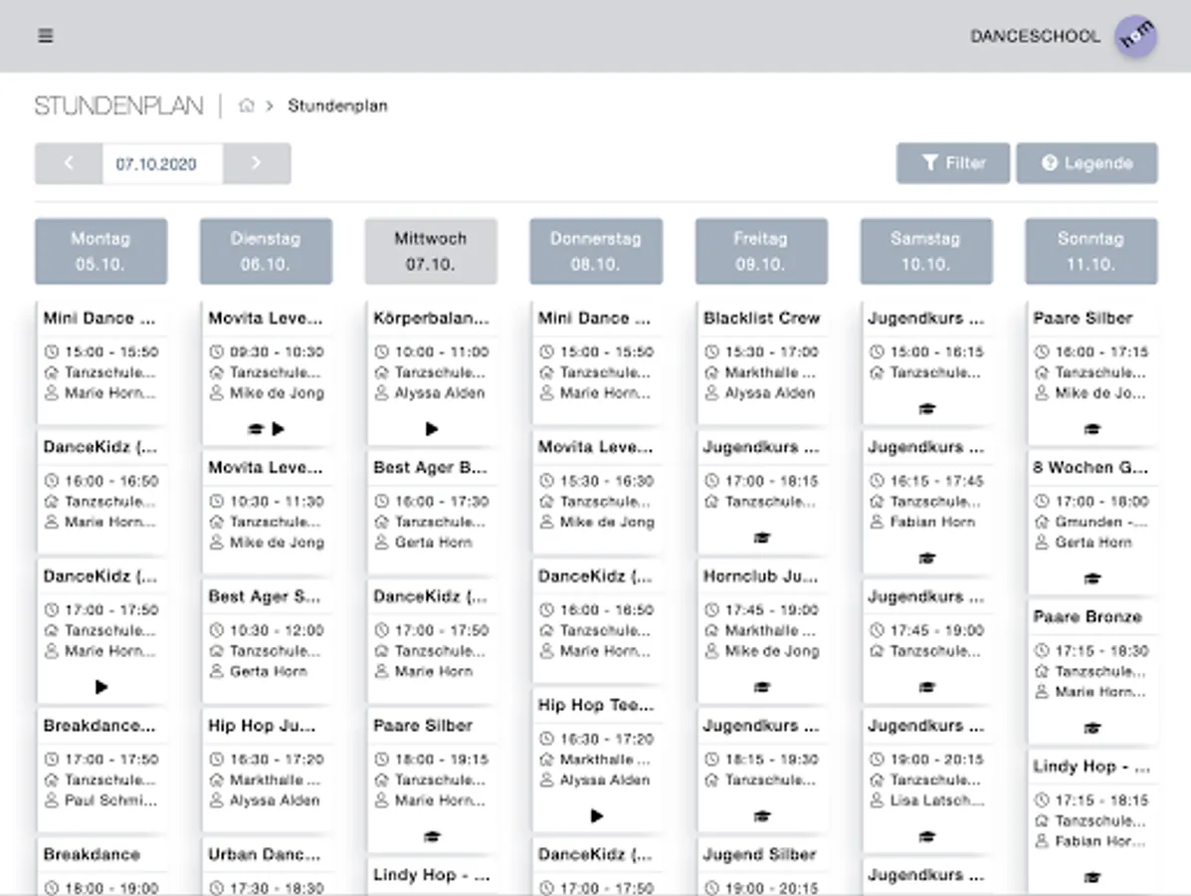Click STUNDENPLAN page heading
This screenshot has width=1191, height=896.
119,106
